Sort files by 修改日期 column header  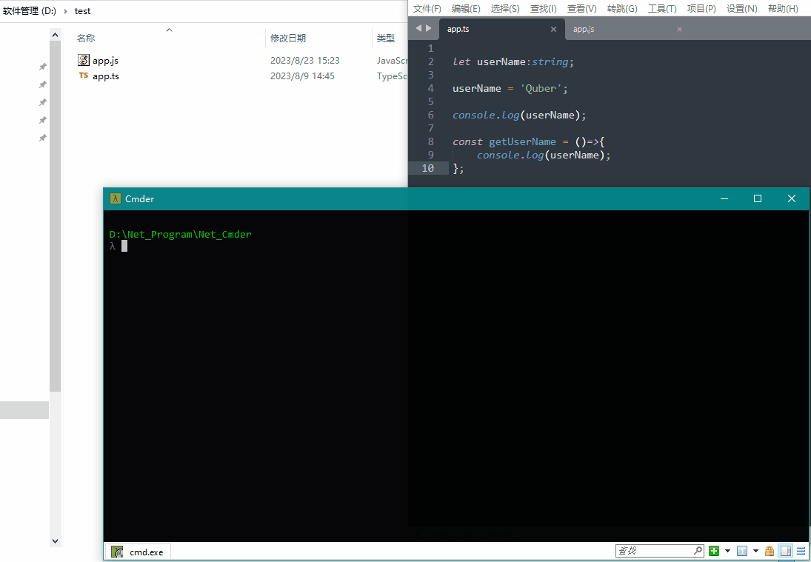(288, 38)
